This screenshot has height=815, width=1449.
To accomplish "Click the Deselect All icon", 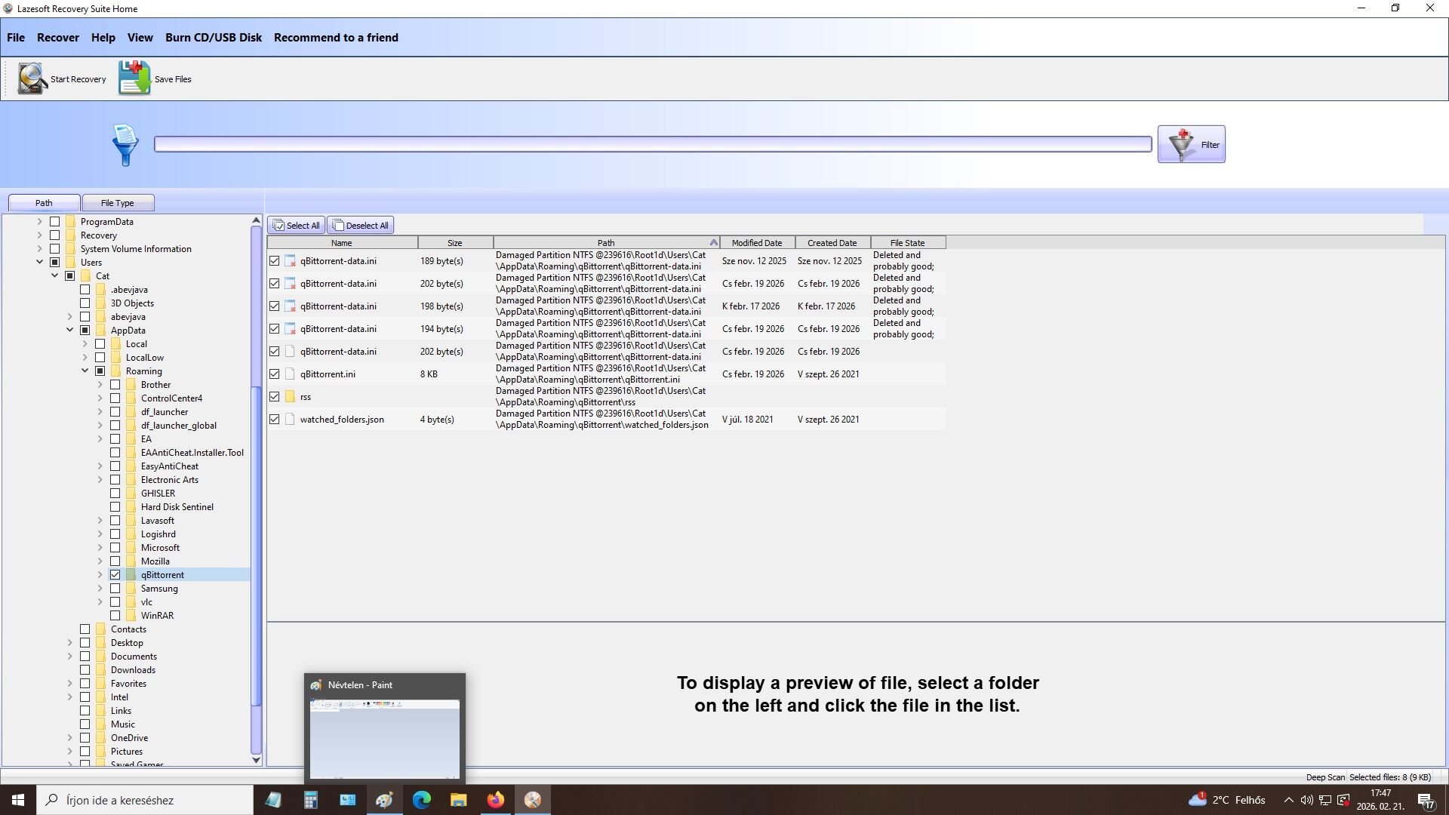I will [x=338, y=226].
